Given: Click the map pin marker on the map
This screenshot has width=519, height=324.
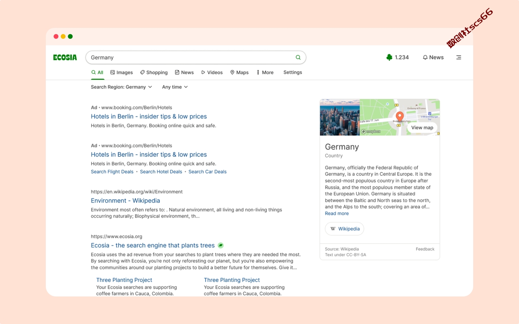Looking at the screenshot, I should point(399,117).
